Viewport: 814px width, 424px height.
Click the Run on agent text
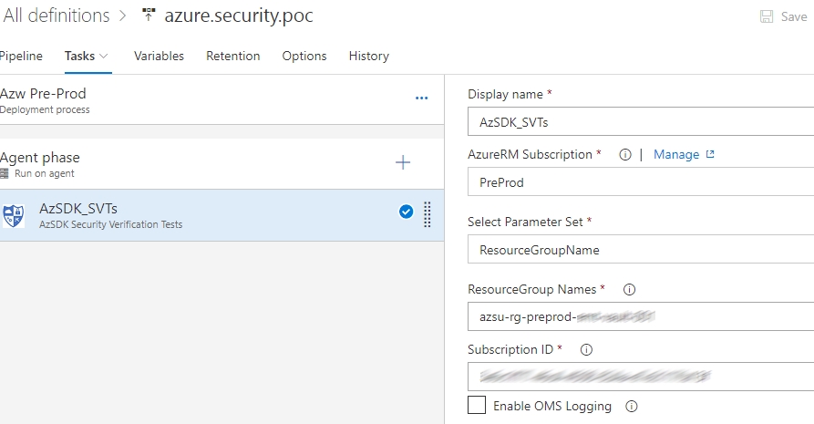pyautogui.click(x=44, y=173)
